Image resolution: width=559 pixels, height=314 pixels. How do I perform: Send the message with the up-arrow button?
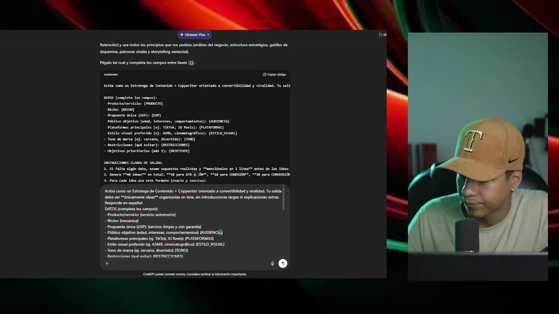(283, 263)
